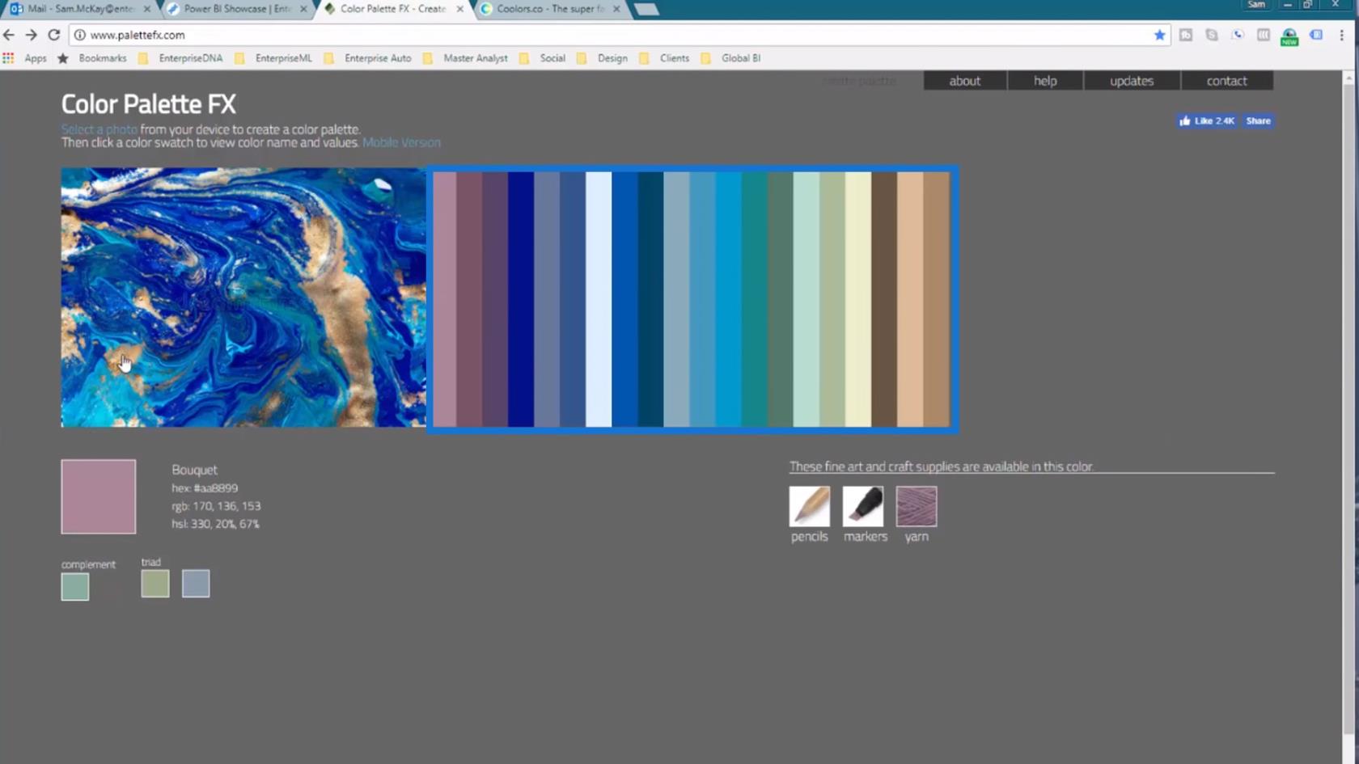Open a new browser tab
The width and height of the screenshot is (1359, 764).
point(646,9)
